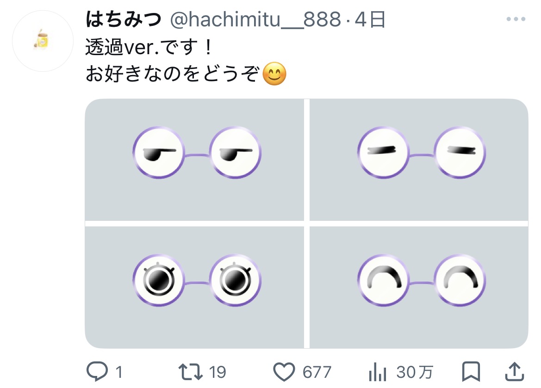Click the tweet text 透過ver.です！
Image resolution: width=541 pixels, height=388 pixels.
tap(148, 47)
